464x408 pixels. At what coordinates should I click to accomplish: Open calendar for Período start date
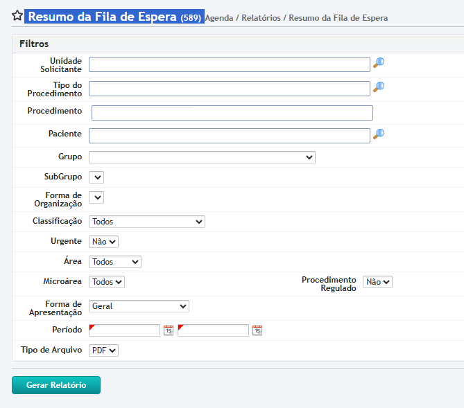click(169, 330)
